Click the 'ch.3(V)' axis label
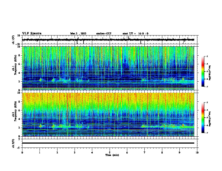 (14, 144)
